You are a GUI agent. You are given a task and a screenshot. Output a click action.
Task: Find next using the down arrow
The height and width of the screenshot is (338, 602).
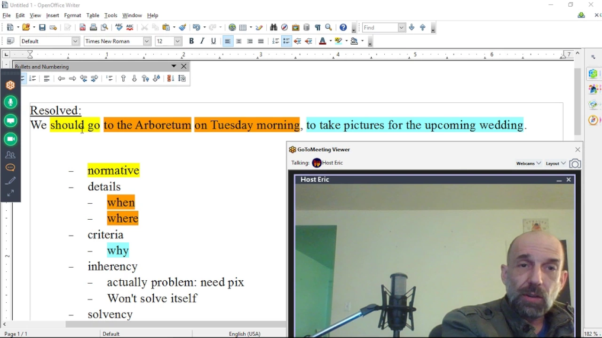412,28
